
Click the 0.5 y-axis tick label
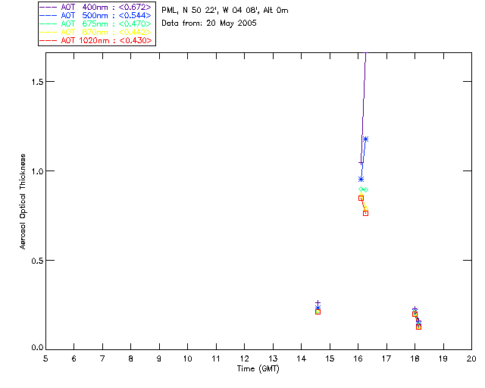(x=36, y=261)
